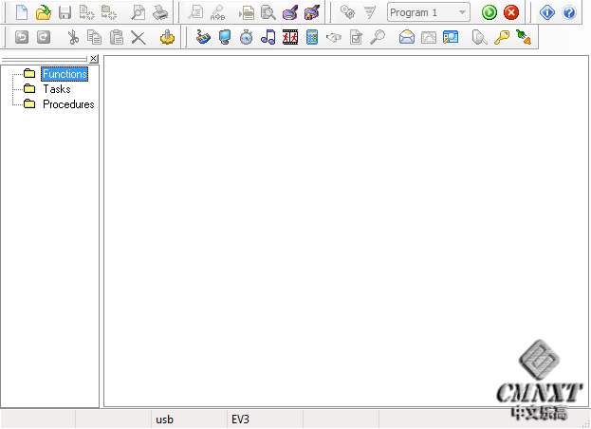Image resolution: width=591 pixels, height=429 pixels.
Task: Open Send Messages with the envelope icon
Action: [407, 37]
